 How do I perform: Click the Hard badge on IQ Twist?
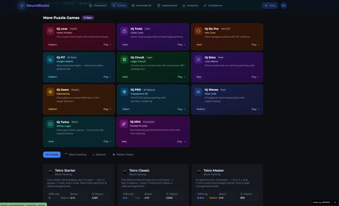(x=125, y=45)
